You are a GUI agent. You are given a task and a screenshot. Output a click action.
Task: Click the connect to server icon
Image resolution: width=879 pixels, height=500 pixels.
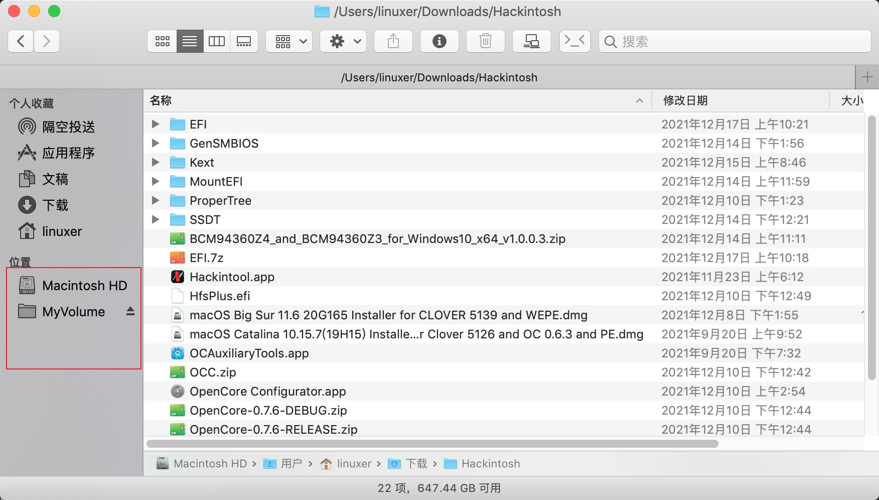[x=531, y=41]
